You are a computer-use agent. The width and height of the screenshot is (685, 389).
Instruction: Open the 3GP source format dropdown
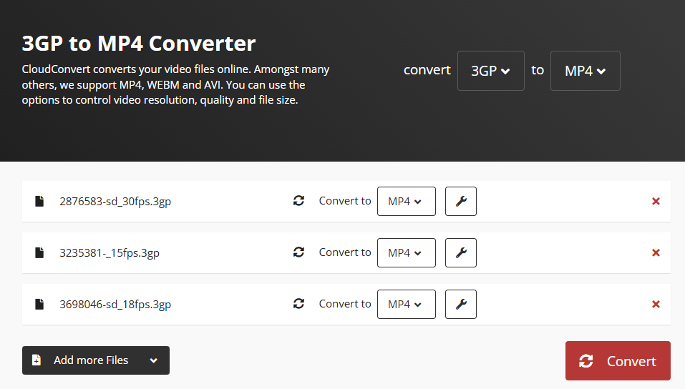[490, 71]
